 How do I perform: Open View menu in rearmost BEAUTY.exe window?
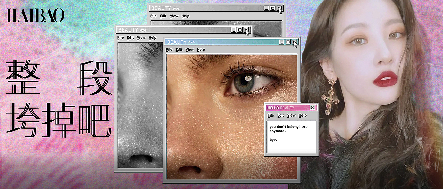click(x=174, y=16)
